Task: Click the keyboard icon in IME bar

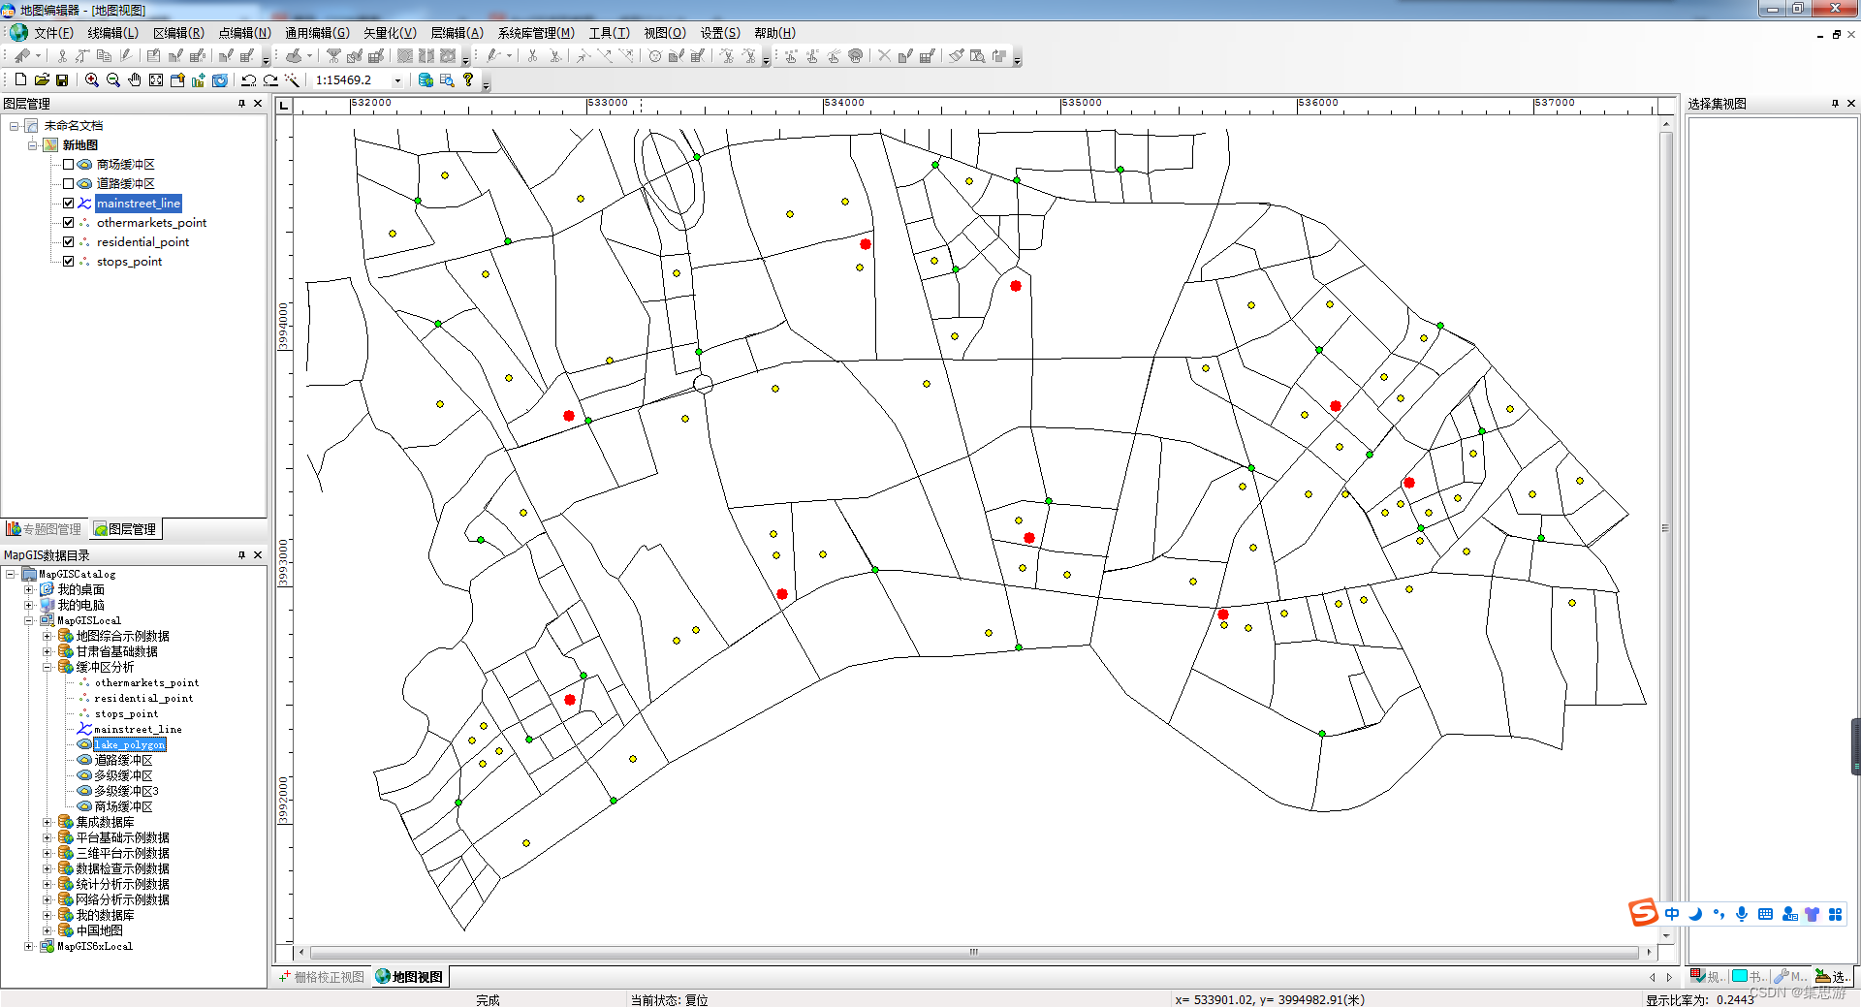Action: pyautogui.click(x=1765, y=914)
